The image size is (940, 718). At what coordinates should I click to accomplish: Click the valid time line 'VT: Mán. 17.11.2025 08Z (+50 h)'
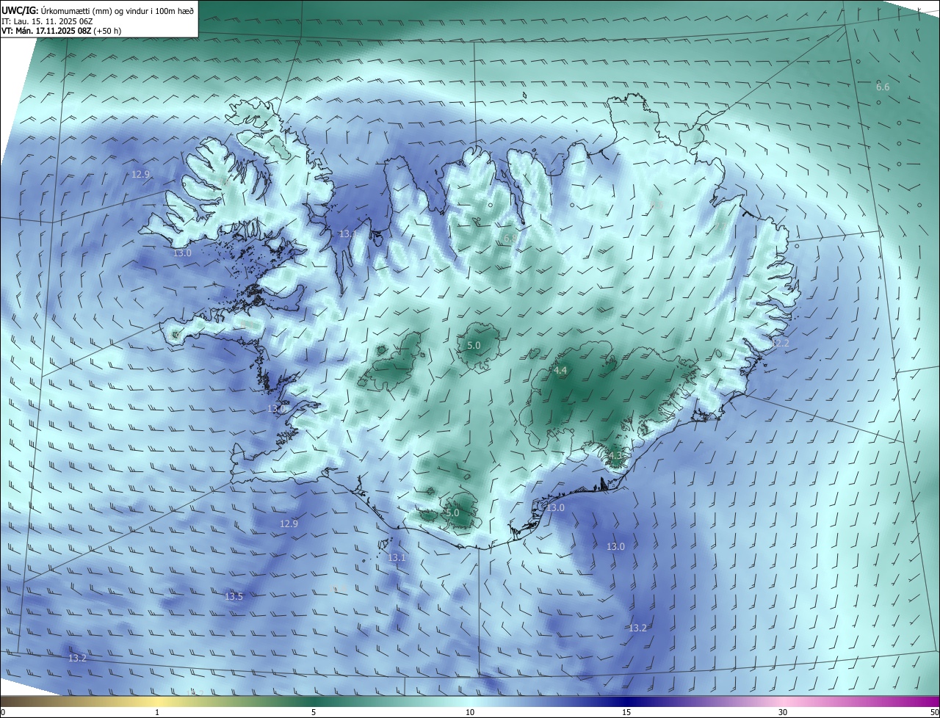61,32
